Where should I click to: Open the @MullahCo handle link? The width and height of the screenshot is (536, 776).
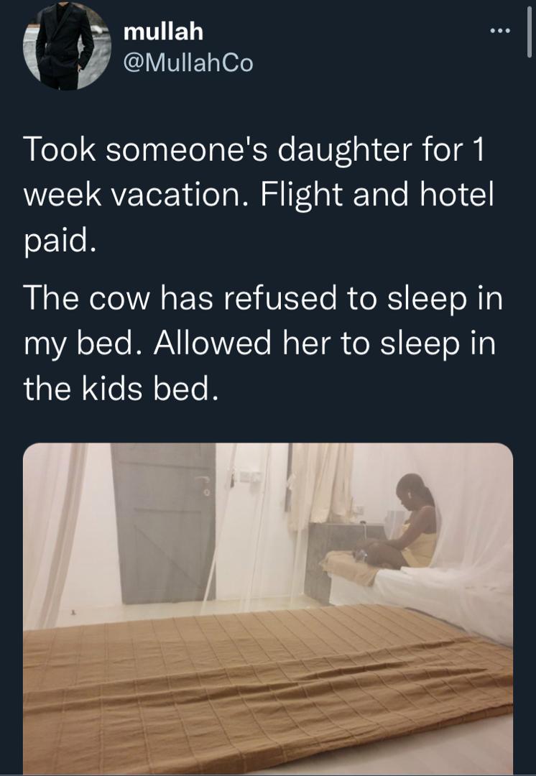click(188, 64)
